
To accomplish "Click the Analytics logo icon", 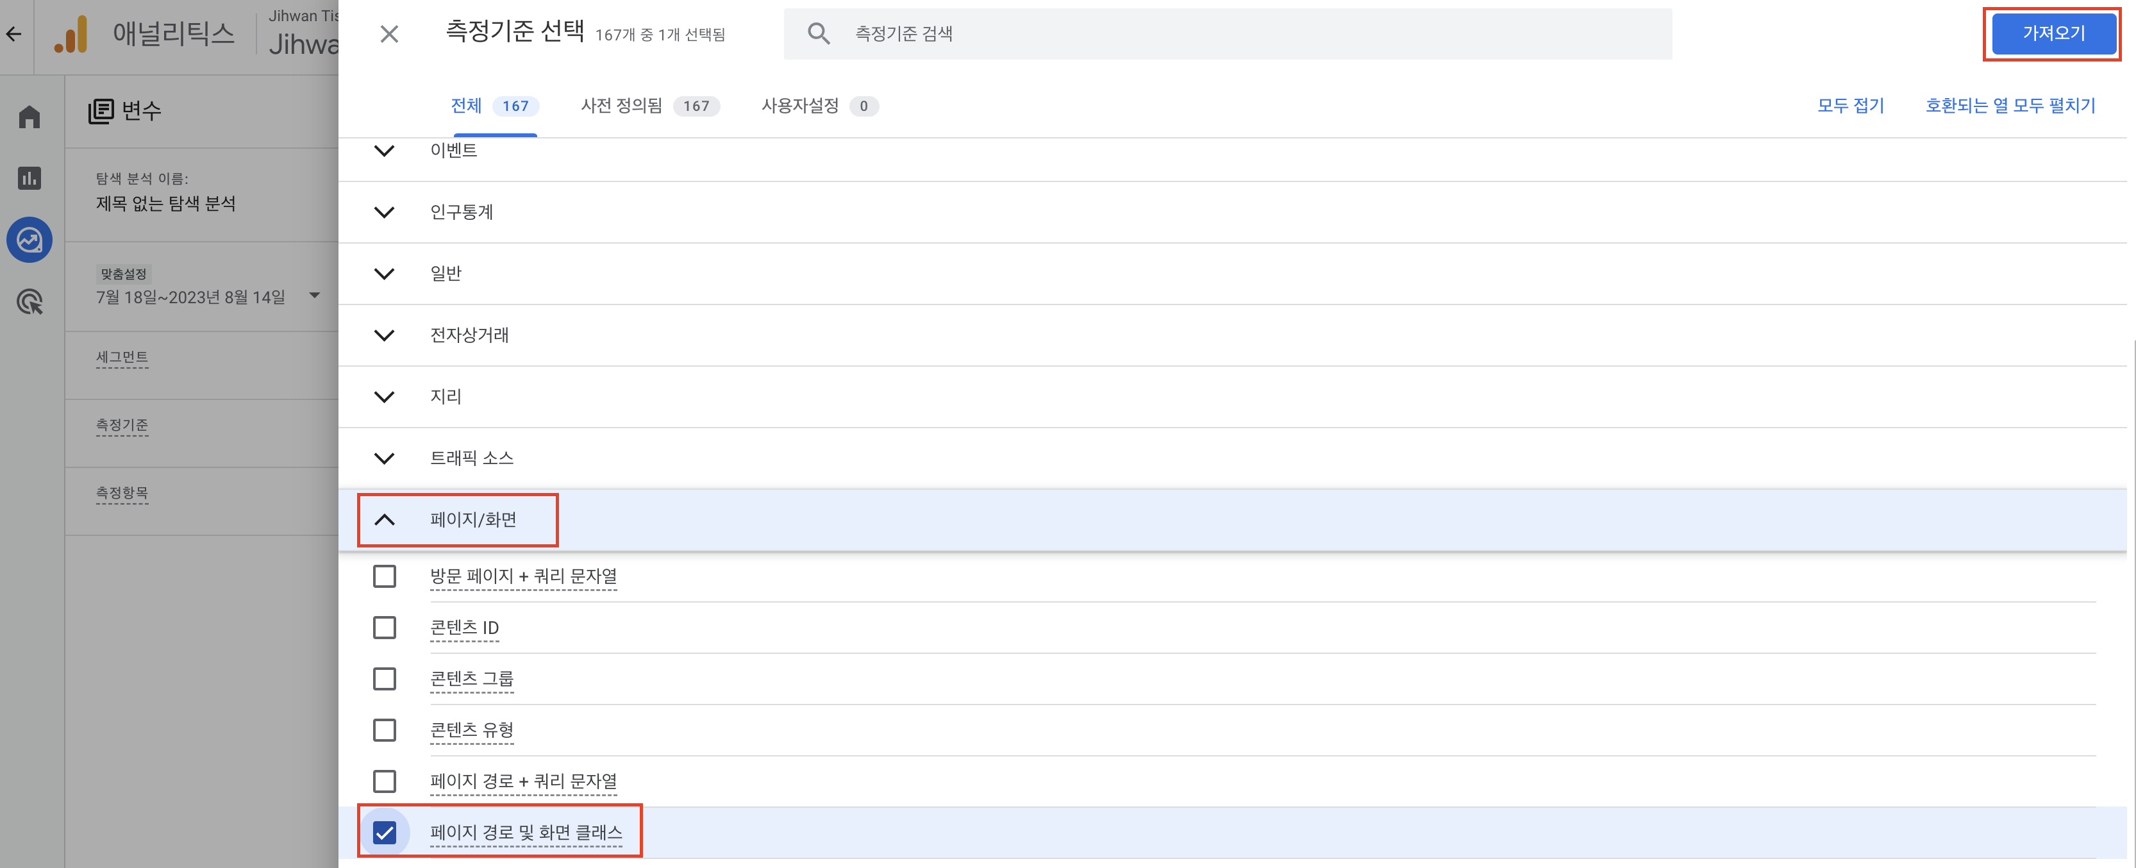I will pos(71,34).
